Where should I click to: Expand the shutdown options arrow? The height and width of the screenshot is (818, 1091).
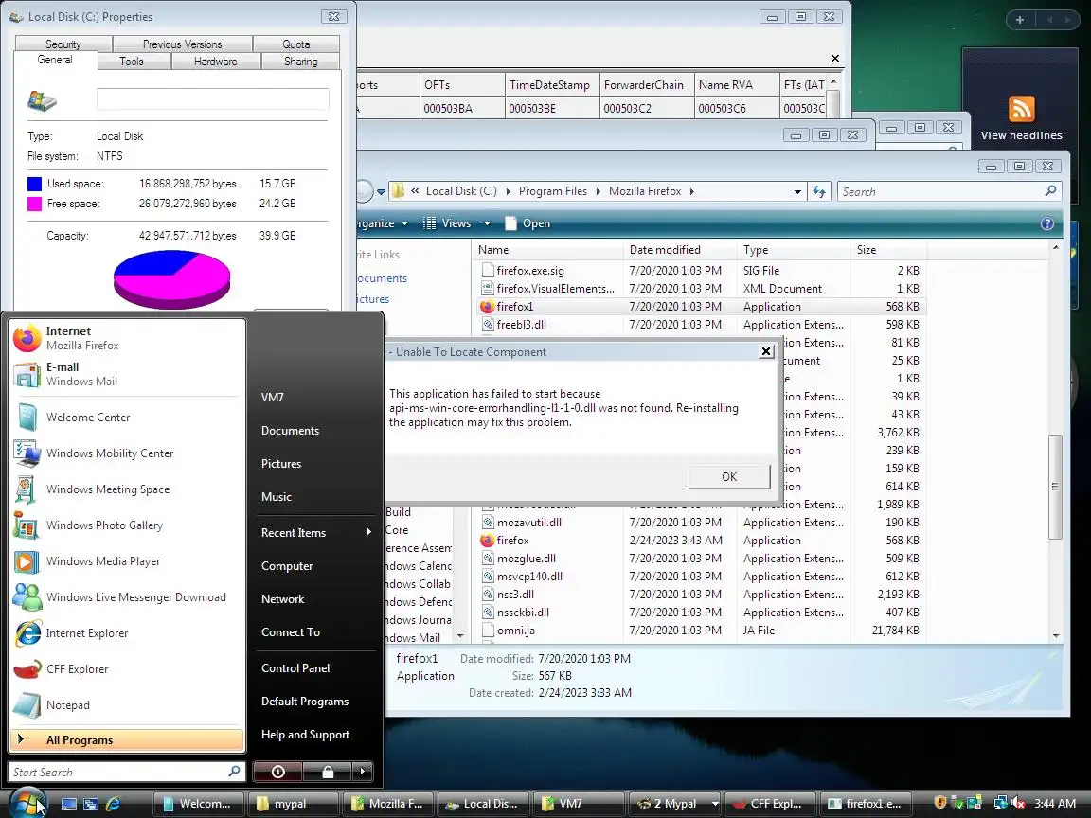point(363,772)
